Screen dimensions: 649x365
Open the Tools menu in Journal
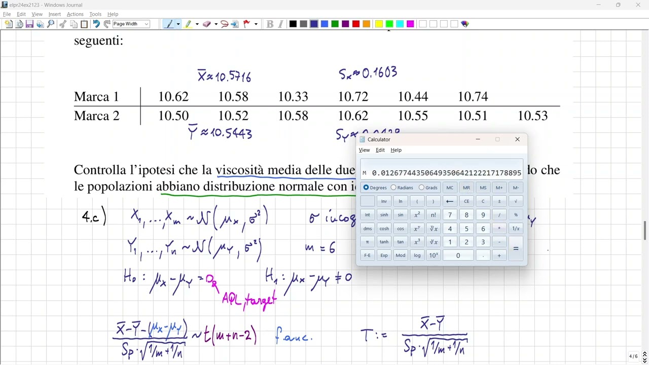[x=95, y=14]
